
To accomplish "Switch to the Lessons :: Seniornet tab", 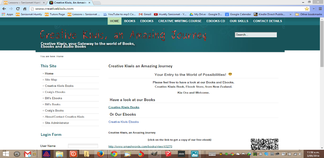I will tap(24, 3).
